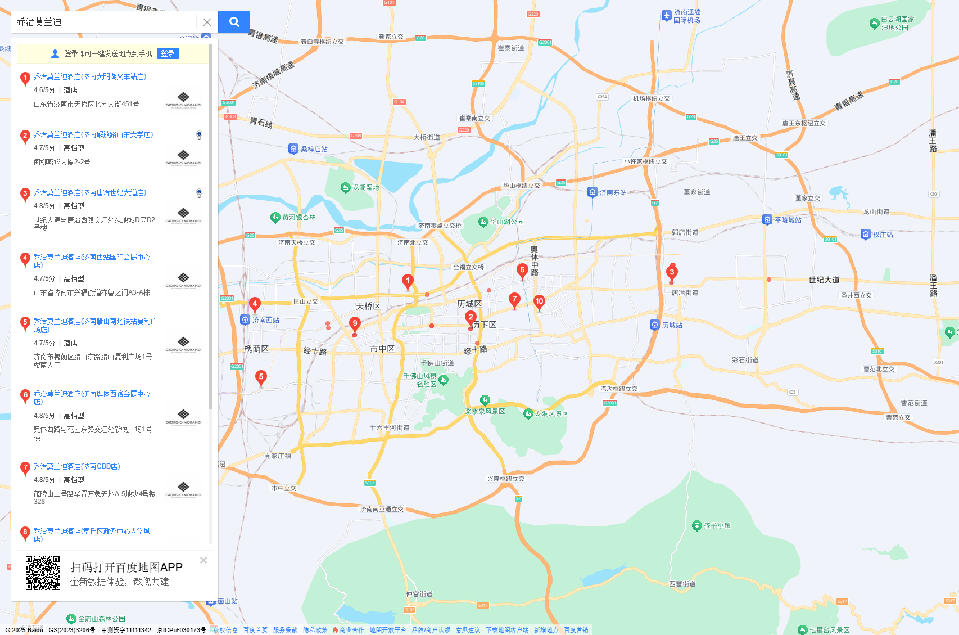This screenshot has width=959, height=635.
Task: Click the 桑梓店站 station icon
Action: pyautogui.click(x=293, y=148)
